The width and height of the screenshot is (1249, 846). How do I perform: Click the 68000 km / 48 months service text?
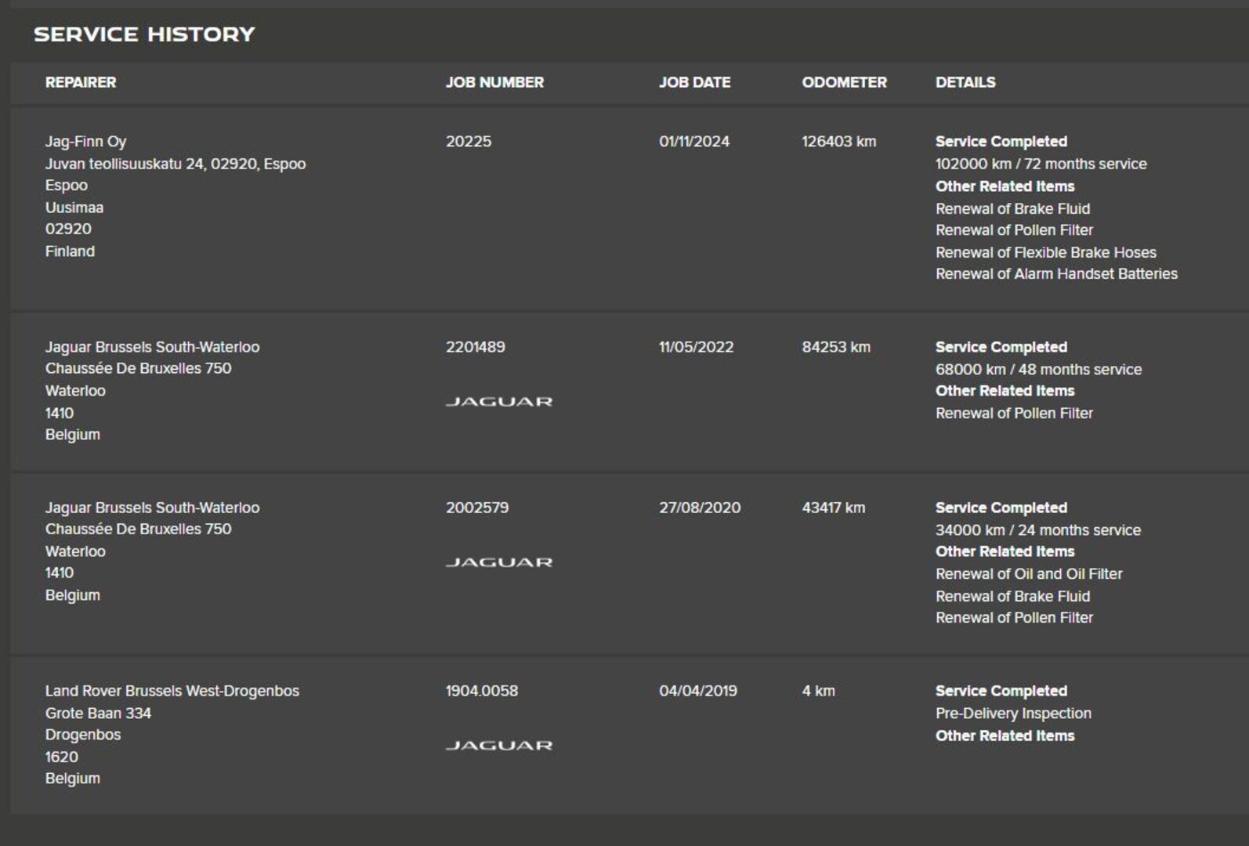[x=1038, y=369]
